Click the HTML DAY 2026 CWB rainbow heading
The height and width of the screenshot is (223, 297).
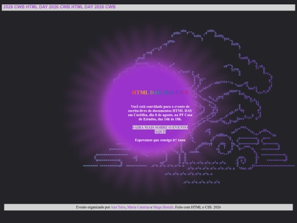tap(160, 93)
